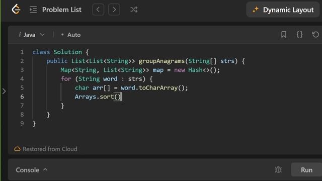This screenshot has width=322, height=181.
Task: Open the Java language dropdown
Action: point(32,35)
